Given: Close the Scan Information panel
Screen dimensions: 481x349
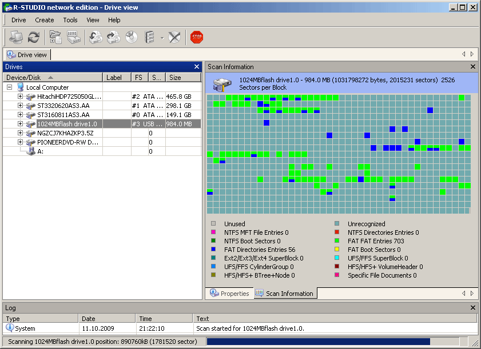Looking at the screenshot, I should pos(473,67).
